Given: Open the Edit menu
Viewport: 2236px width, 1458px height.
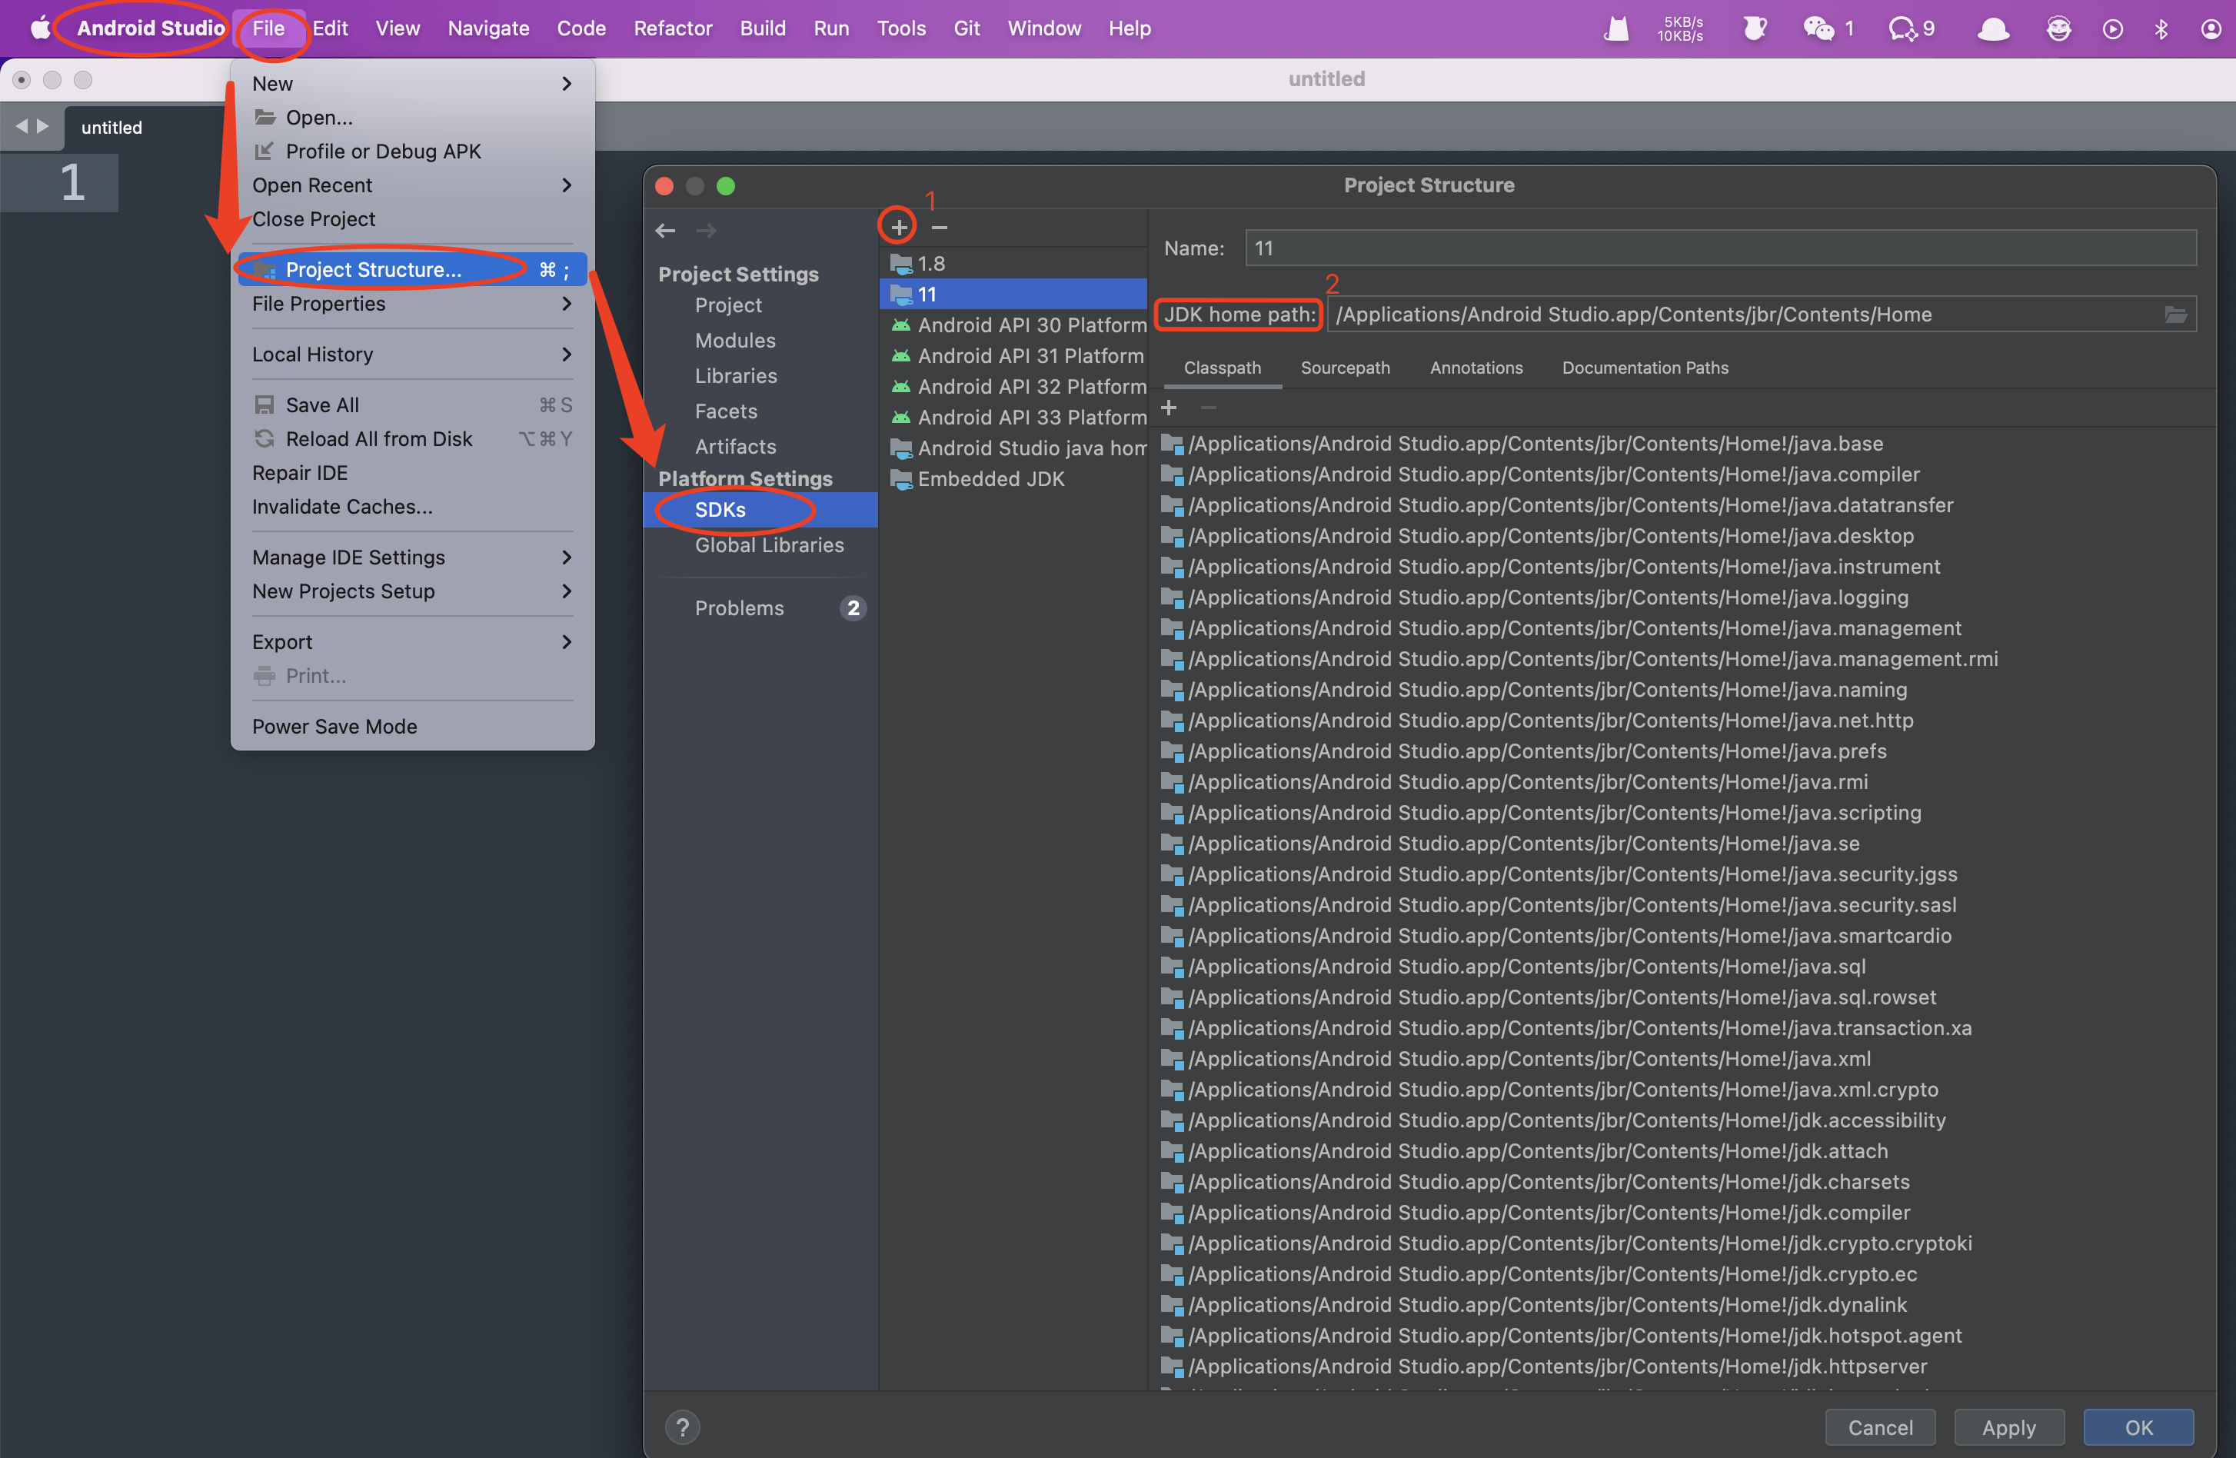Looking at the screenshot, I should click(x=330, y=28).
